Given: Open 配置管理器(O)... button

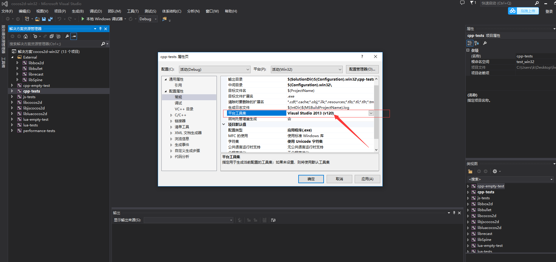Looking at the screenshot, I should tap(362, 69).
